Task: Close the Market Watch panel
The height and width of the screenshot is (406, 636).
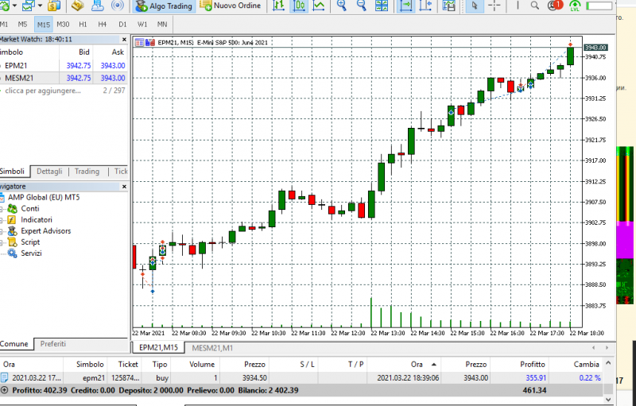Action: pyautogui.click(x=124, y=39)
